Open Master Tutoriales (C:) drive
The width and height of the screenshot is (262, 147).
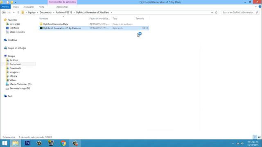pos(20,84)
